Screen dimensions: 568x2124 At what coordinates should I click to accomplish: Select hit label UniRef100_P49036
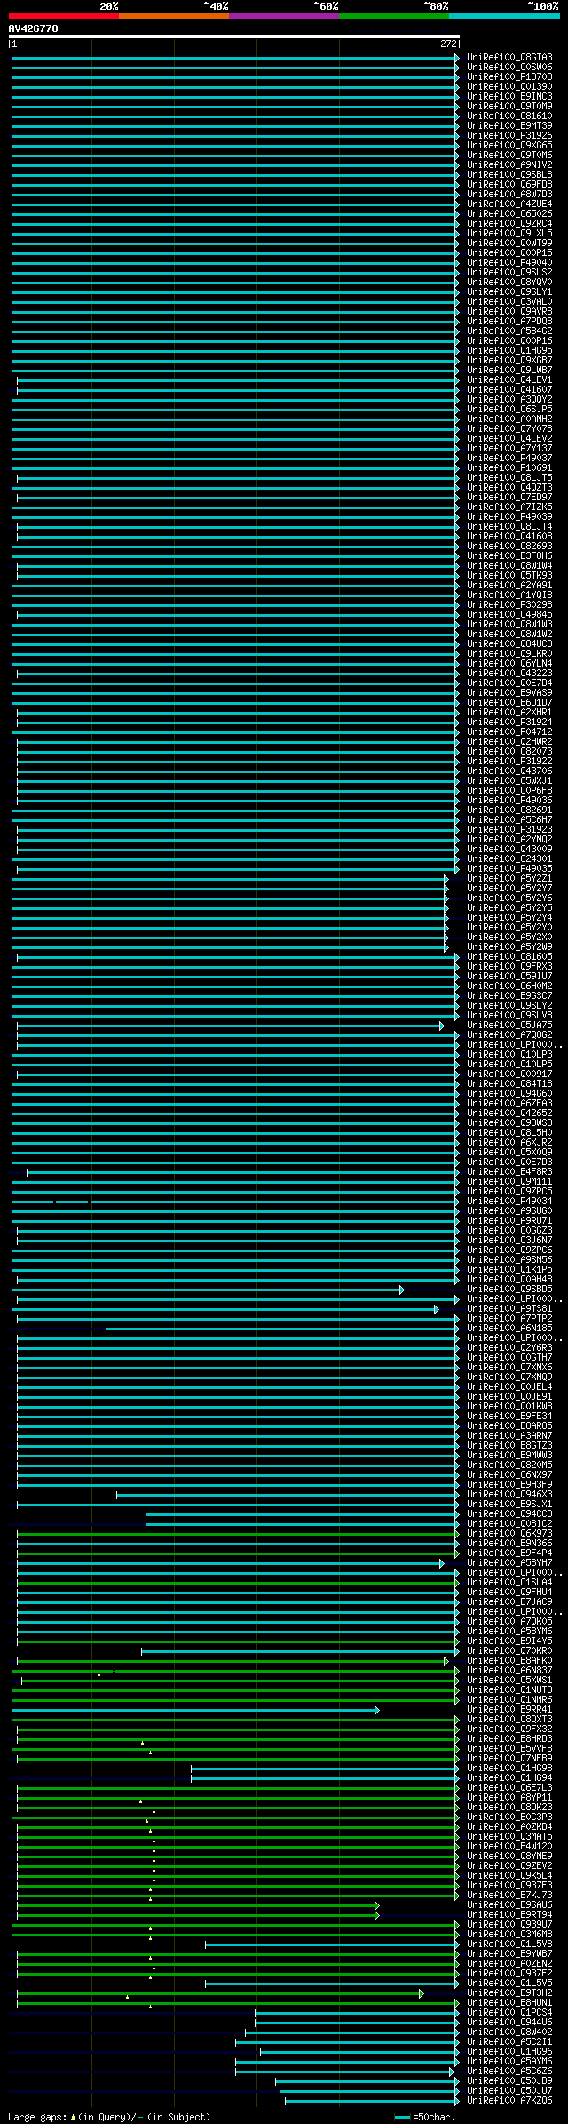(x=509, y=801)
